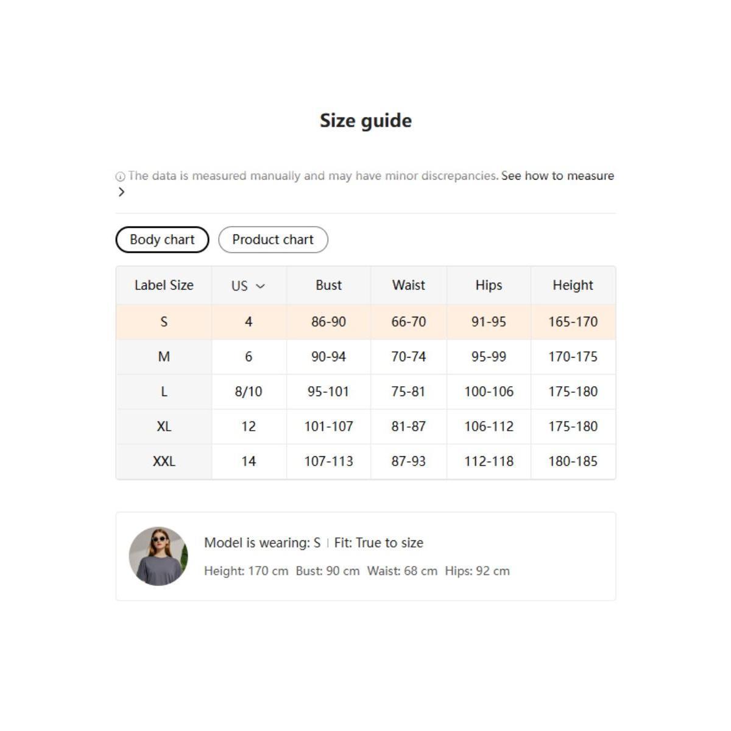Switch to the Product chart tab
This screenshot has height=731, width=731.
point(273,239)
